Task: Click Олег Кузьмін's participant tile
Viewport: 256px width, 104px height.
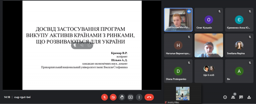Action: pyautogui.click(x=208, y=19)
